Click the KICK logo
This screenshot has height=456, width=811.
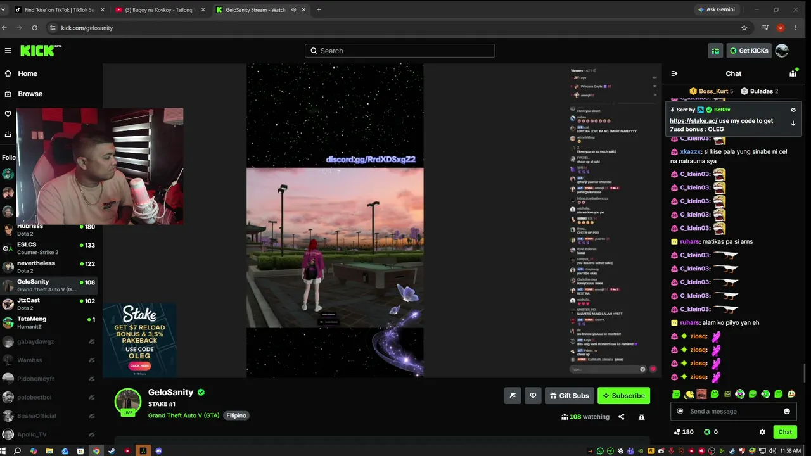[41, 51]
